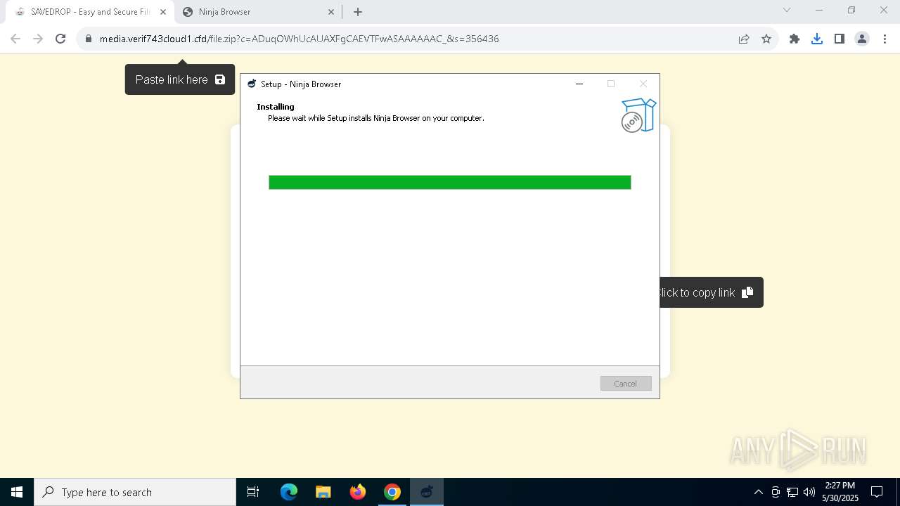
Task: Open the notification center icon
Action: click(877, 492)
